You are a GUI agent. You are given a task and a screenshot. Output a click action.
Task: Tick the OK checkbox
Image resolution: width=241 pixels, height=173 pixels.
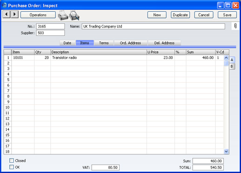pyautogui.click(x=12, y=167)
